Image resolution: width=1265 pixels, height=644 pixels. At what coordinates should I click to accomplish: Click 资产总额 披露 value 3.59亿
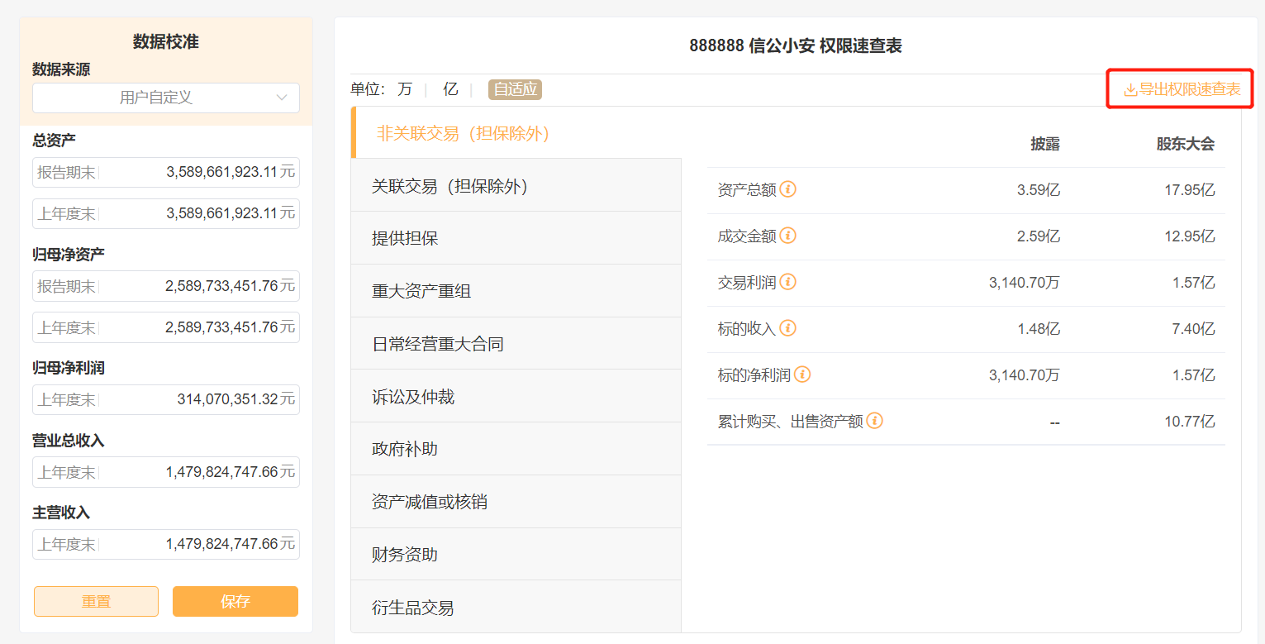tap(1039, 190)
